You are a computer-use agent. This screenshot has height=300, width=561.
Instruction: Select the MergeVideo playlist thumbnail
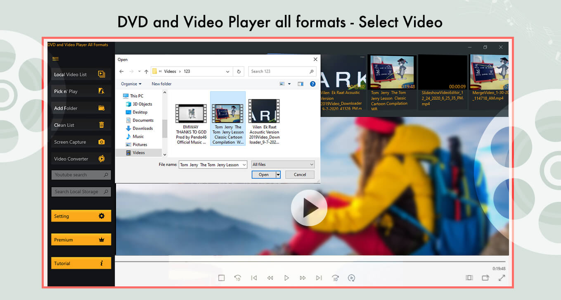pos(489,81)
